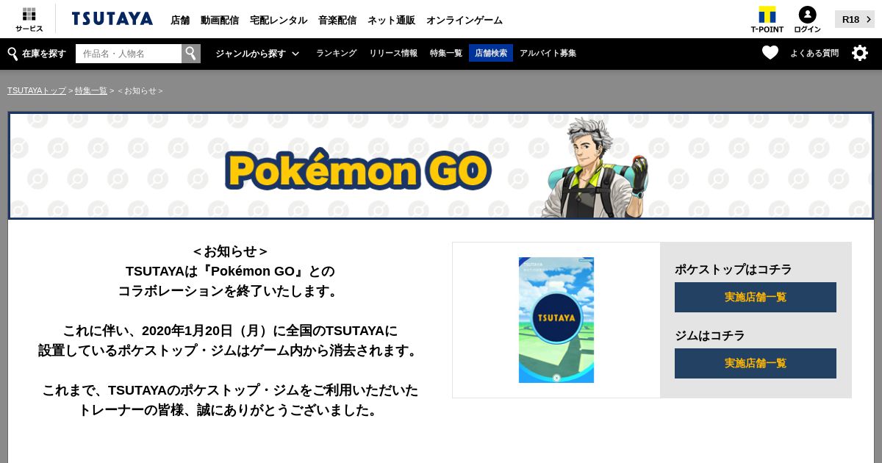Click the ＜お知らせ＞ breadcrumb text
The image size is (882, 463).
pos(140,90)
